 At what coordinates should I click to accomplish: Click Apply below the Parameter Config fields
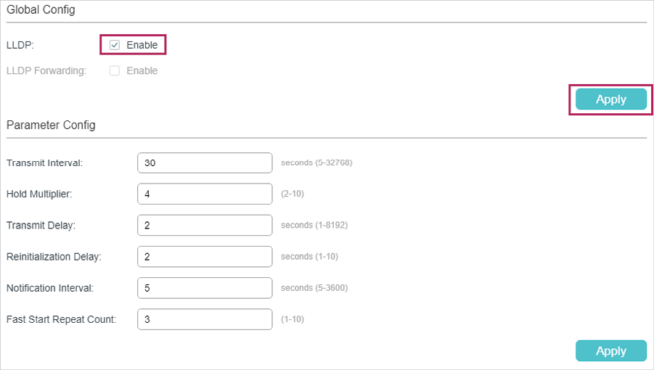[610, 350]
